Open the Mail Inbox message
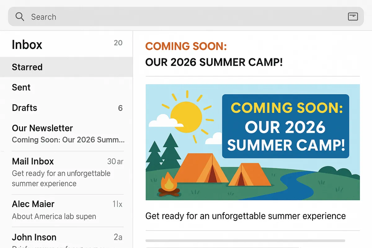The height and width of the screenshot is (248, 372). coord(66,172)
